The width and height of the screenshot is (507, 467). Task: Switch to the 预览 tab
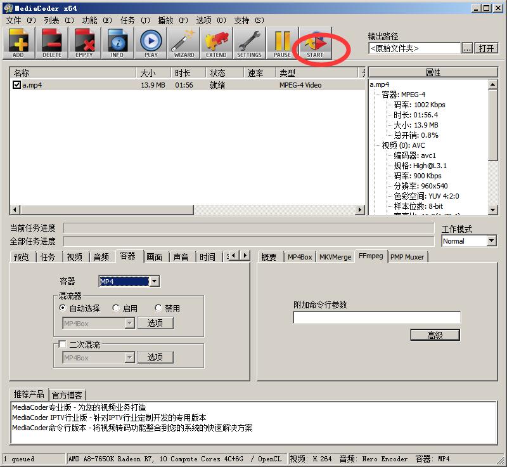22,257
